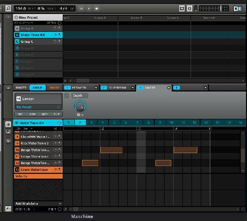247x221 pixels.
Task: Click the third view icon under keyboard view
Action: pyautogui.click(x=8, y=141)
